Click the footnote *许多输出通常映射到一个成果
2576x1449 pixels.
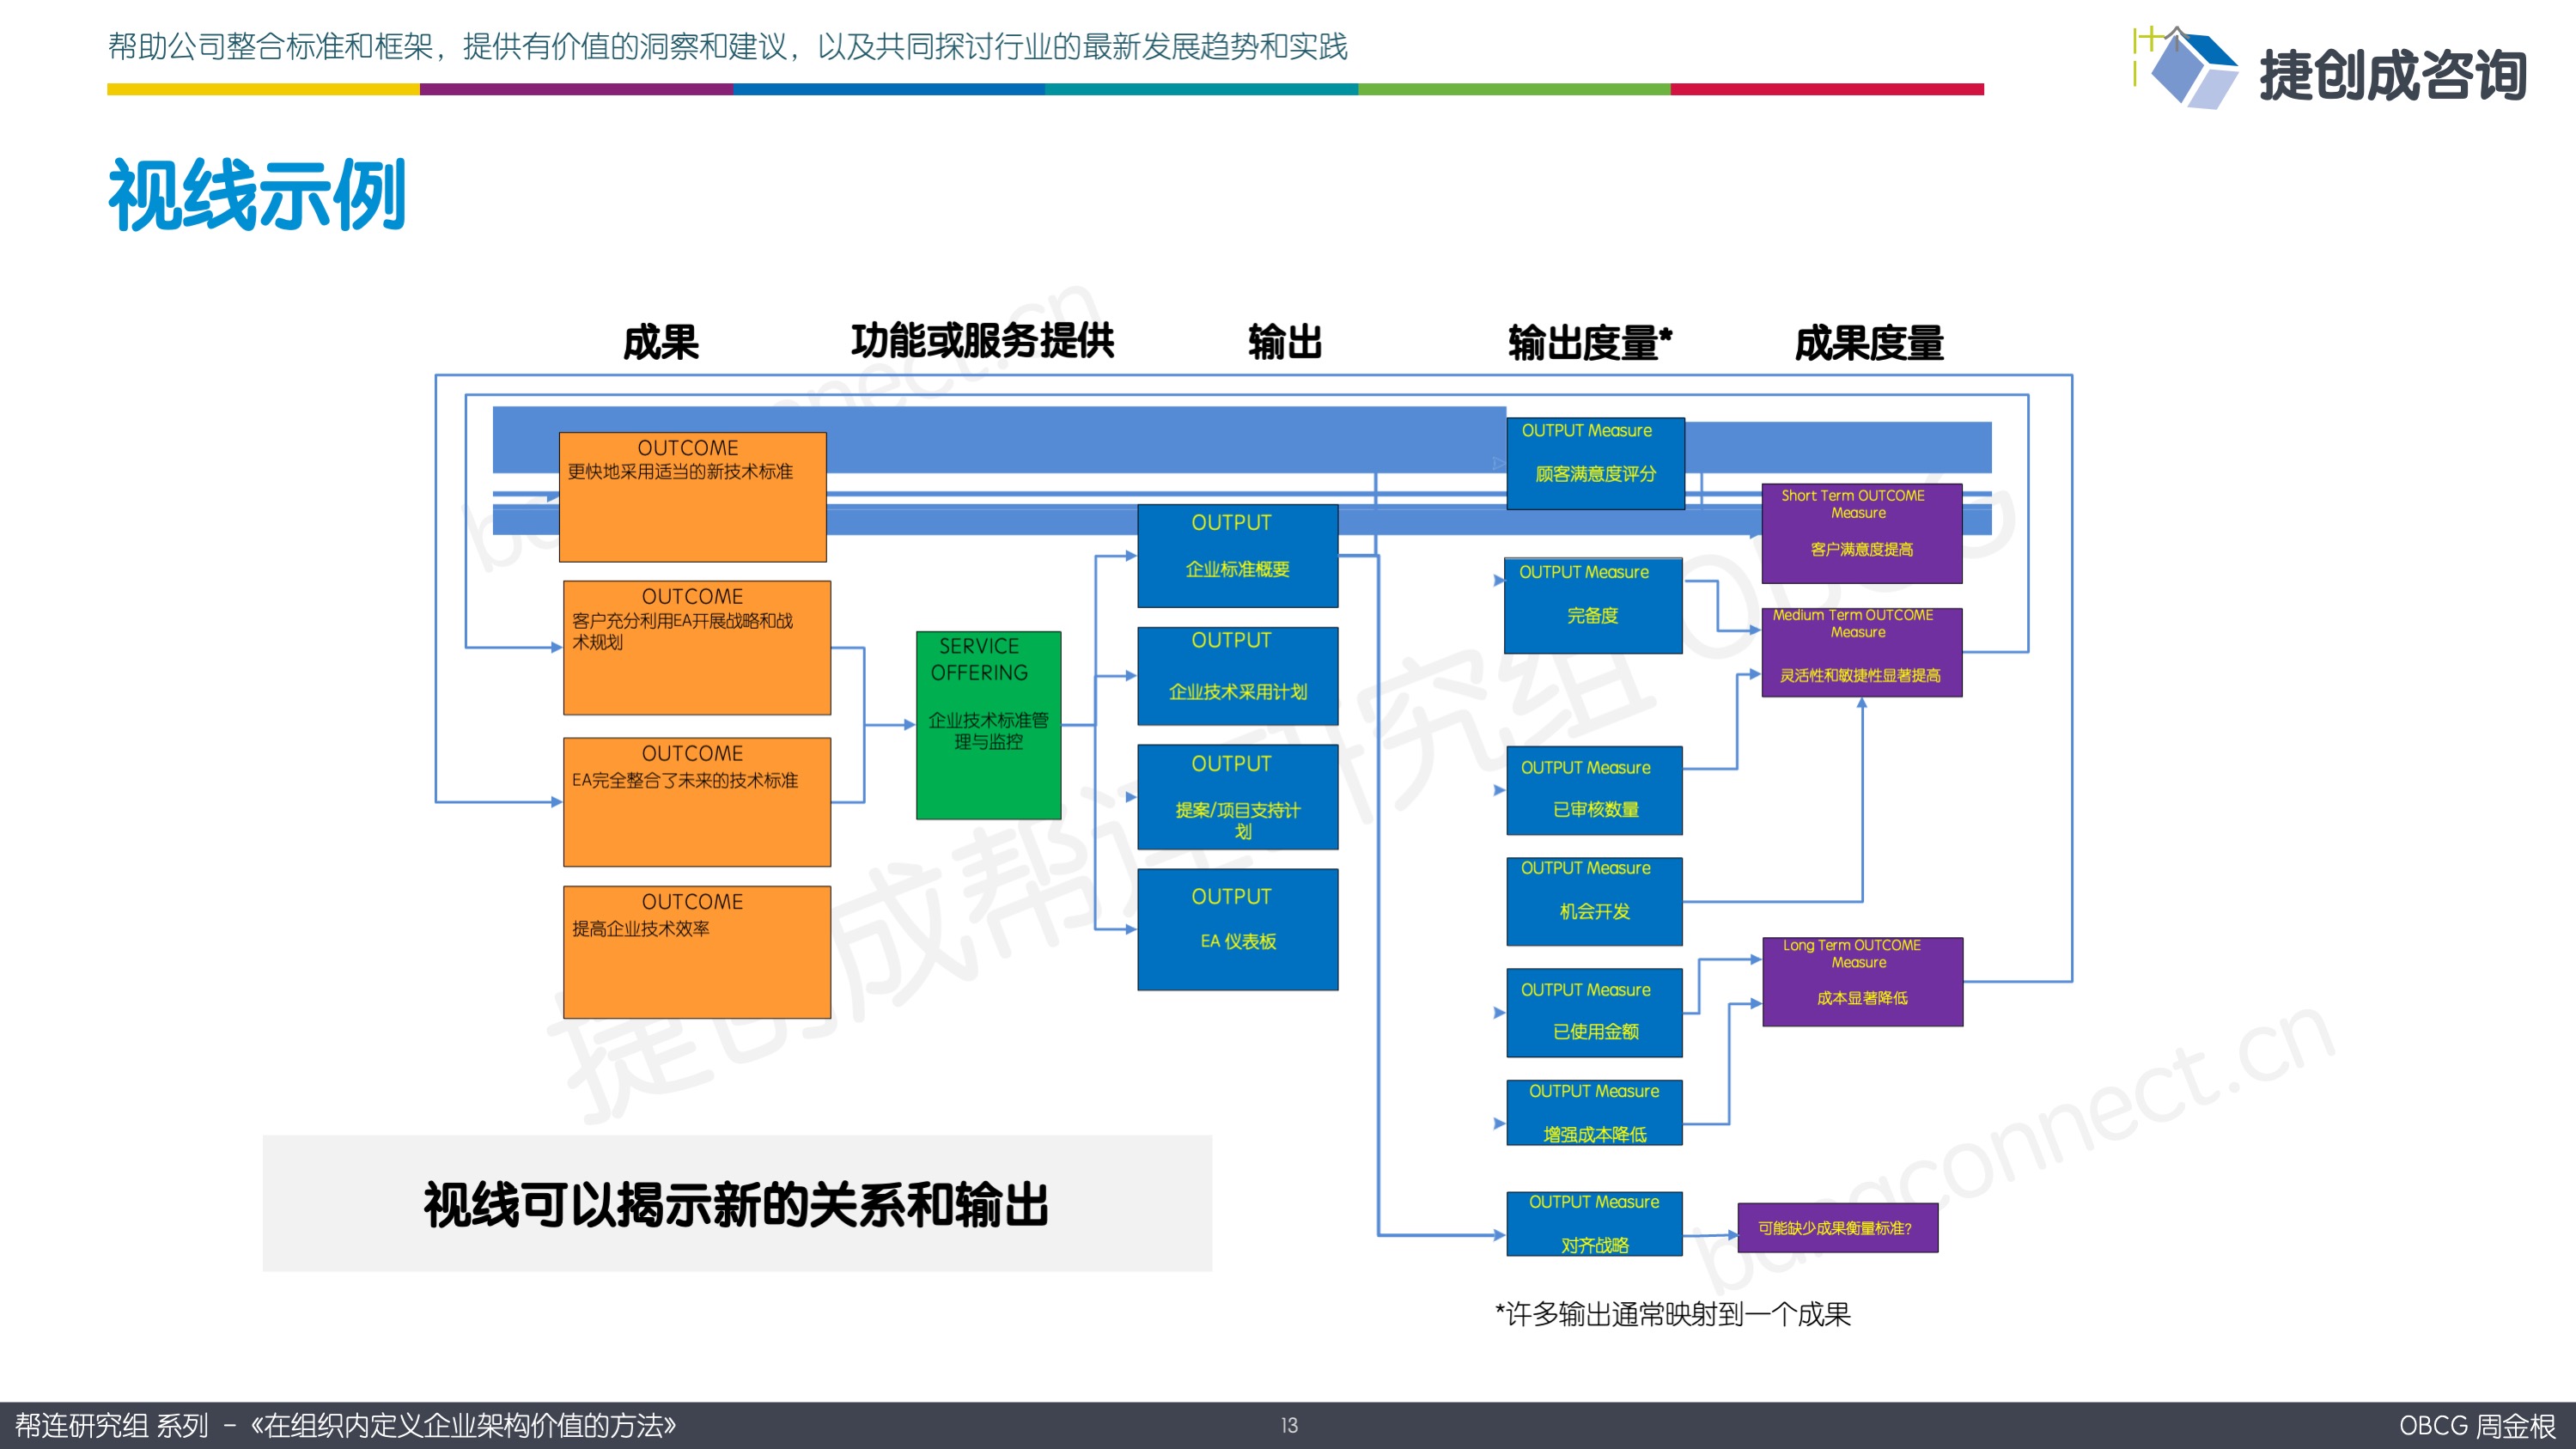point(1672,1314)
